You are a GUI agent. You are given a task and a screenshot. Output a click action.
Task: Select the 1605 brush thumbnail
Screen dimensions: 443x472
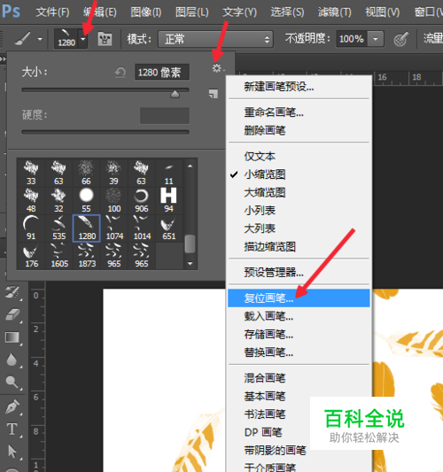pyautogui.click(x=59, y=256)
